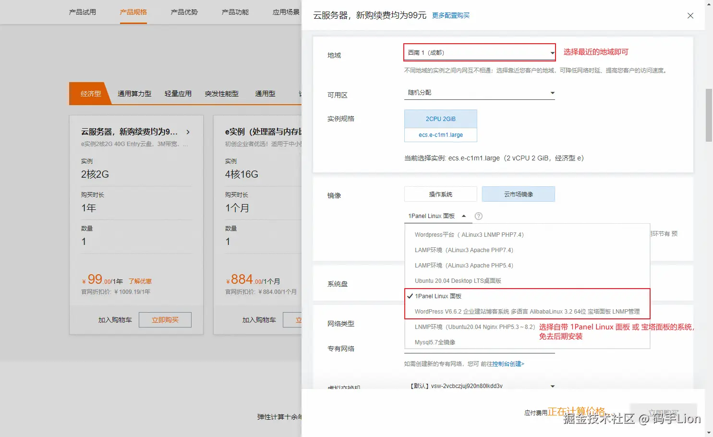This screenshot has width=713, height=437.
Task: Click the 云服务器，新购续费均为9... card title
Action: pos(129,132)
